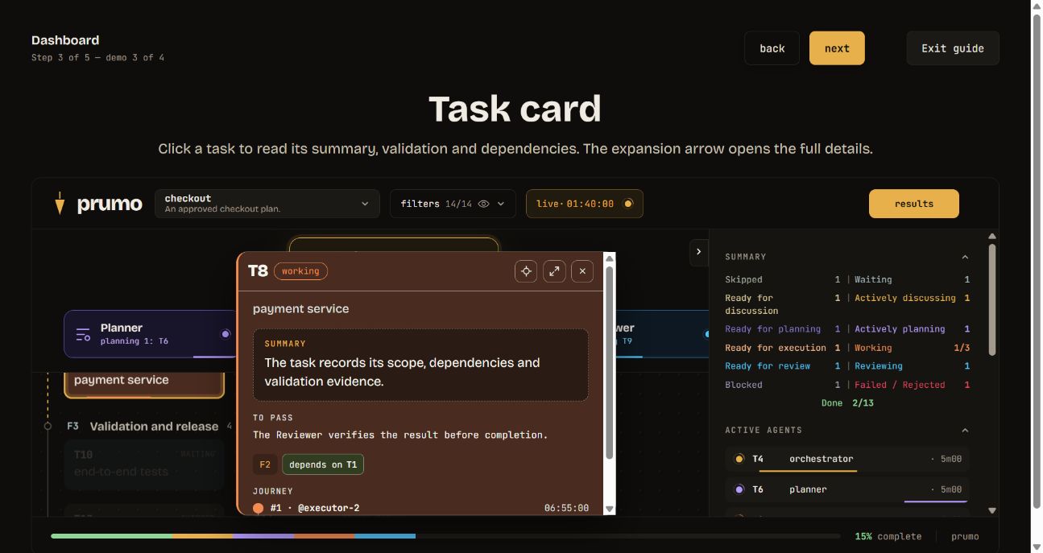Viewport: 1043px width, 553px height.
Task: Click the task card scrollbar up arrow
Action: coord(610,258)
